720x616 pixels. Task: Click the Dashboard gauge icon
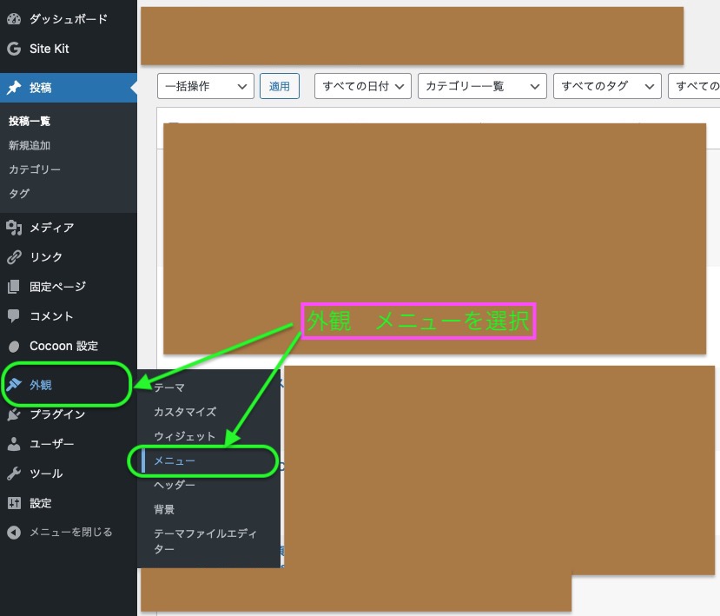pyautogui.click(x=14, y=19)
